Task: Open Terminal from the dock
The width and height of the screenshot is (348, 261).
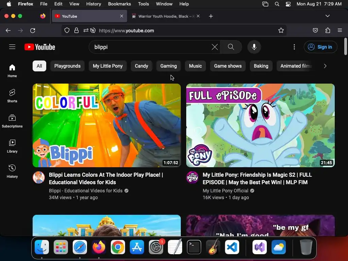Action: [x=194, y=247]
